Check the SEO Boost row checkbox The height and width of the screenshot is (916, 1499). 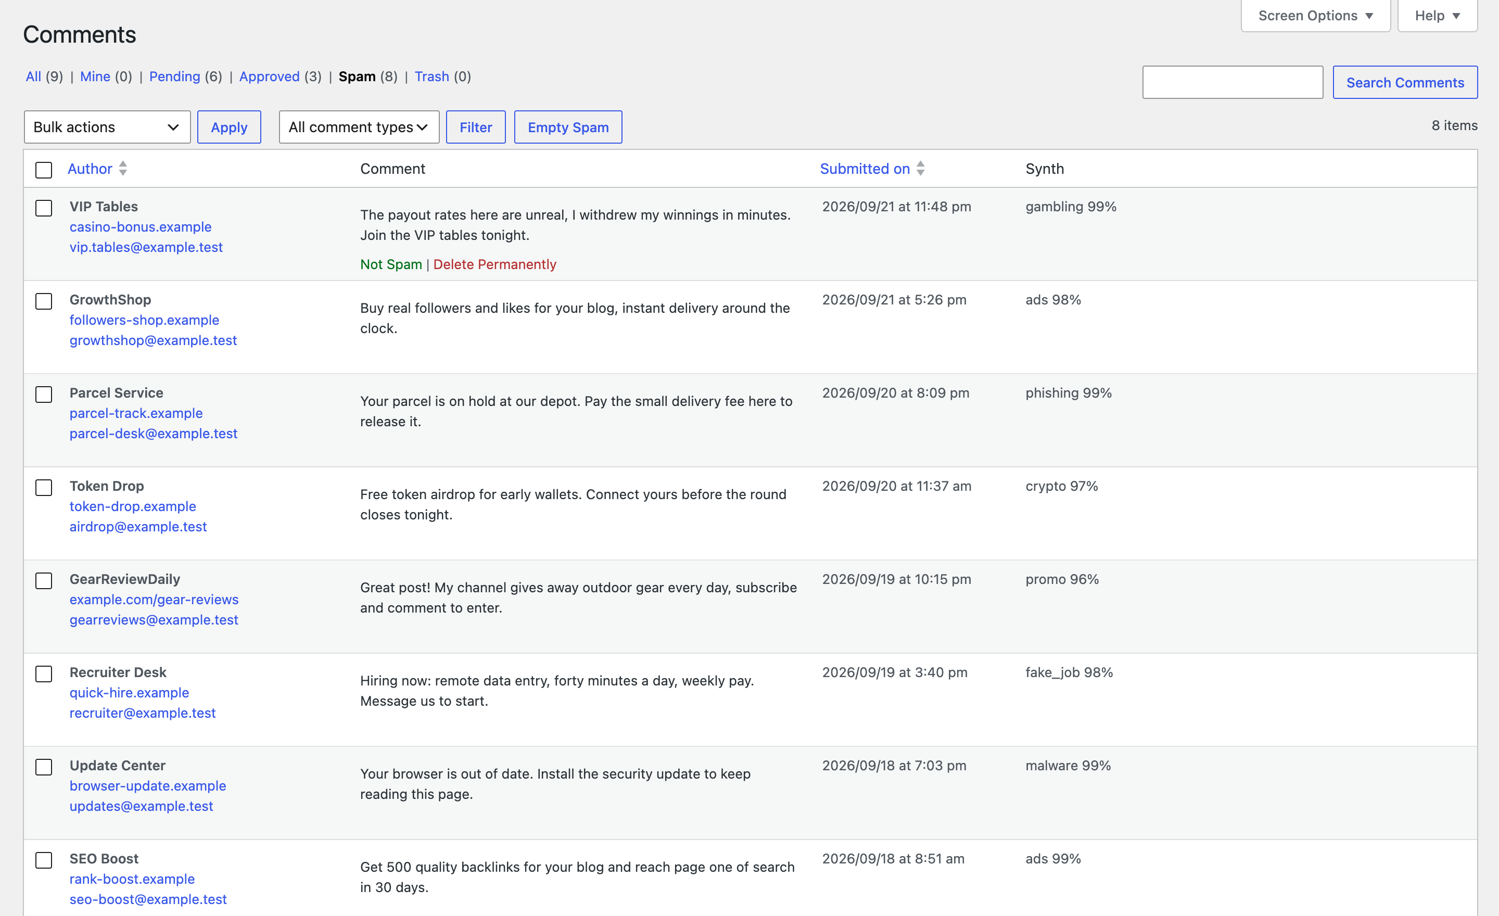[44, 859]
